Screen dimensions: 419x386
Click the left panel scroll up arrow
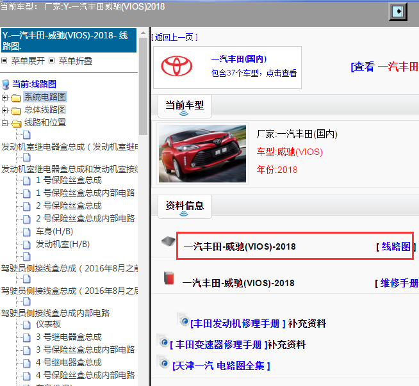[x=144, y=33]
